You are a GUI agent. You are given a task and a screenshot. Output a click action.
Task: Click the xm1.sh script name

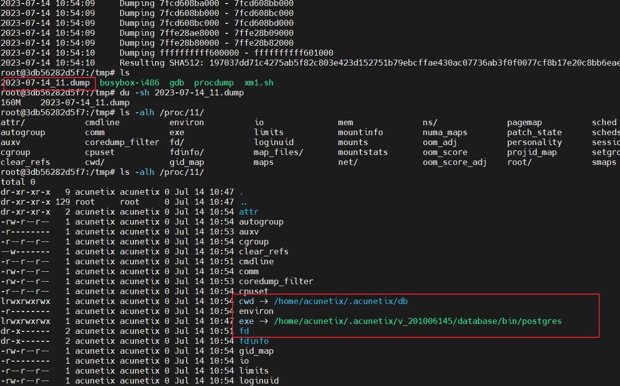[x=259, y=83]
